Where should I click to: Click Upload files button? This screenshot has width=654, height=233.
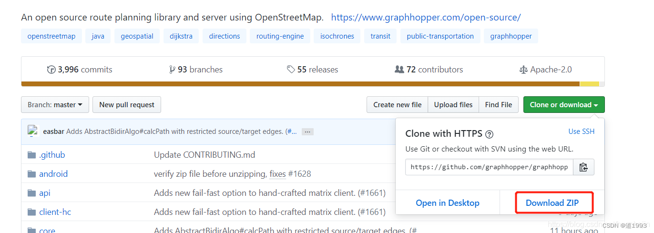pyautogui.click(x=453, y=105)
